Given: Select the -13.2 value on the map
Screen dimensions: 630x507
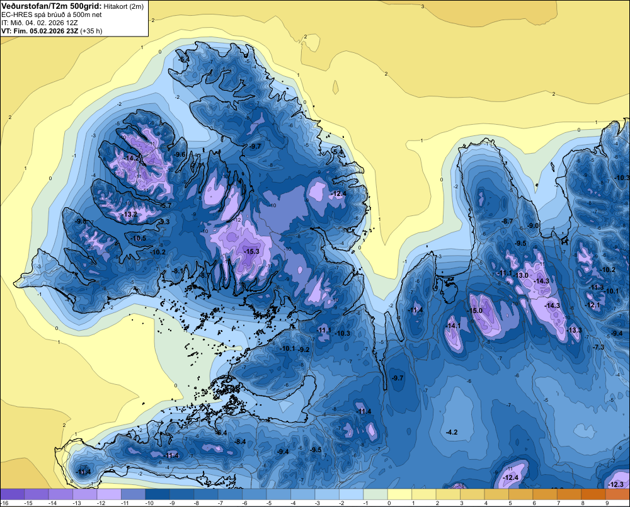Looking at the screenshot, I should click(x=130, y=215).
